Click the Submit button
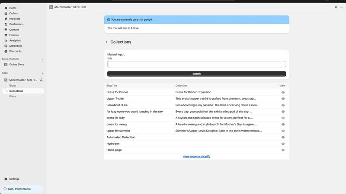The height and width of the screenshot is (194, 346). pos(197,74)
